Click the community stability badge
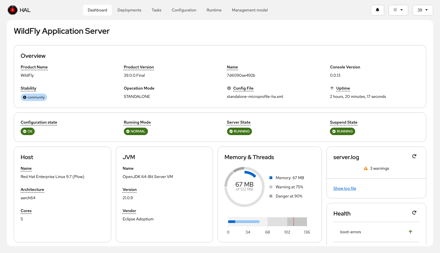 tap(34, 97)
